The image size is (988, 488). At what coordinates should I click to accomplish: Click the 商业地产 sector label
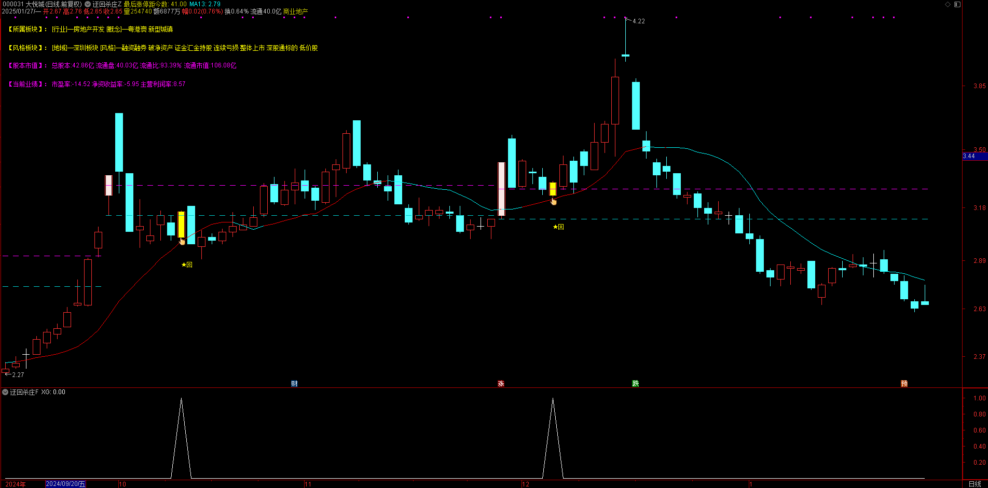click(x=295, y=11)
